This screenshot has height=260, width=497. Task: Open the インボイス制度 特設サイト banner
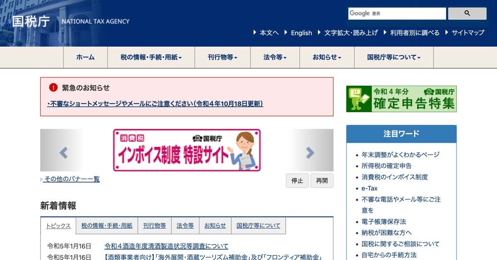click(x=186, y=150)
